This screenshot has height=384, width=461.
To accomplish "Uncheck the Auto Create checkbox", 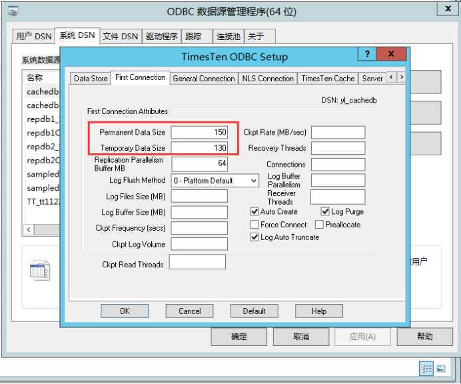I will (x=254, y=211).
